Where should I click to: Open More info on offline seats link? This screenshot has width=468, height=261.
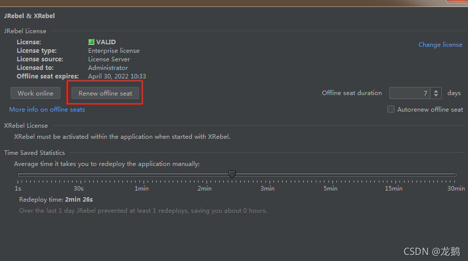click(47, 110)
